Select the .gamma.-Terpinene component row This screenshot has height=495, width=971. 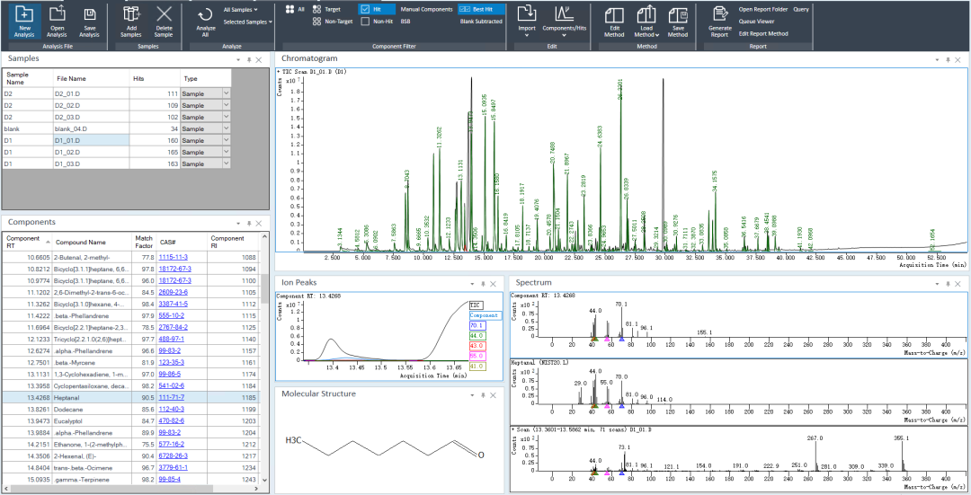click(x=130, y=480)
